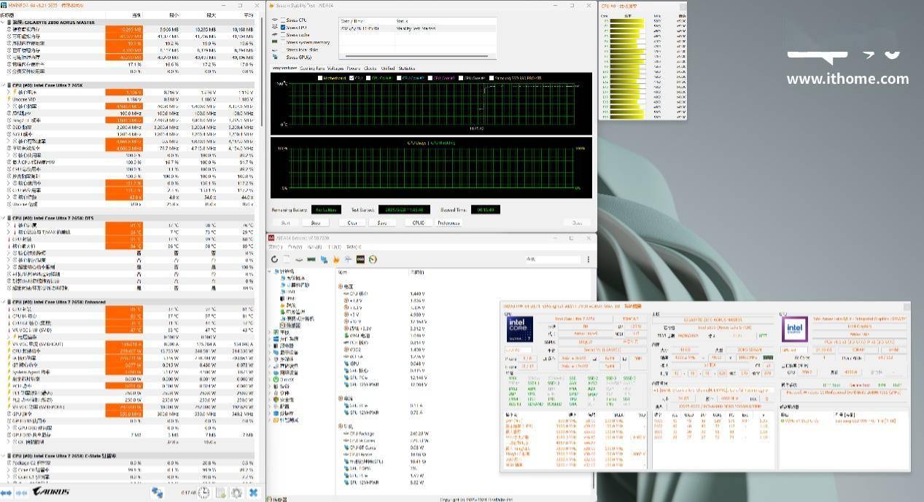This screenshot has width=924, height=502.
Task: Click the Stop button in stability test
Action: (315, 223)
